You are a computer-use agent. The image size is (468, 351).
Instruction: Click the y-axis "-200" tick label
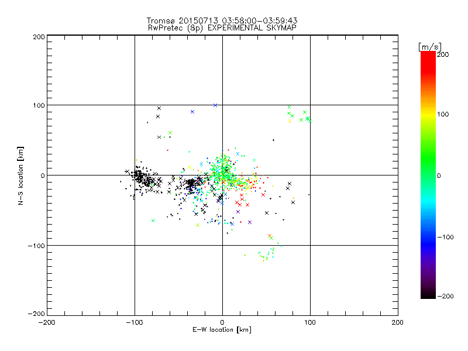click(x=36, y=314)
